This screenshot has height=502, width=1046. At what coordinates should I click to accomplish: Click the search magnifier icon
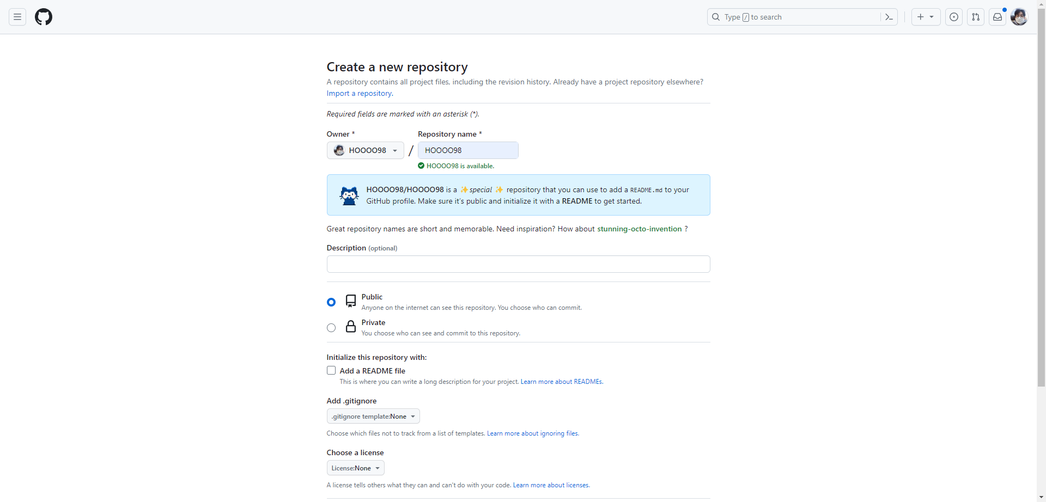[x=716, y=17]
